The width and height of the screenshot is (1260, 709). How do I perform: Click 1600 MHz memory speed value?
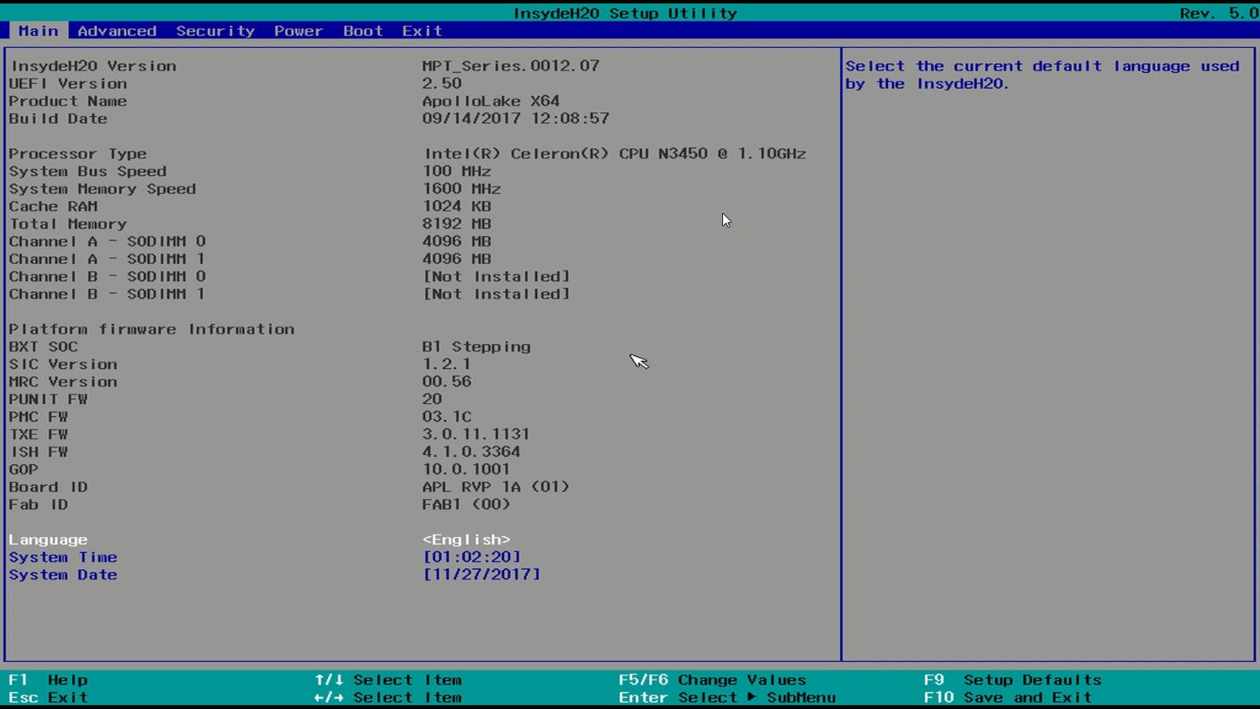(x=462, y=189)
